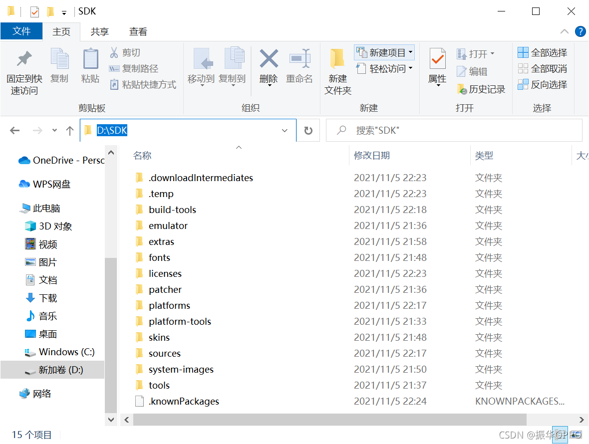Open Move to (移动到) menu
Image resolution: width=589 pixels, height=444 pixels.
[201, 67]
